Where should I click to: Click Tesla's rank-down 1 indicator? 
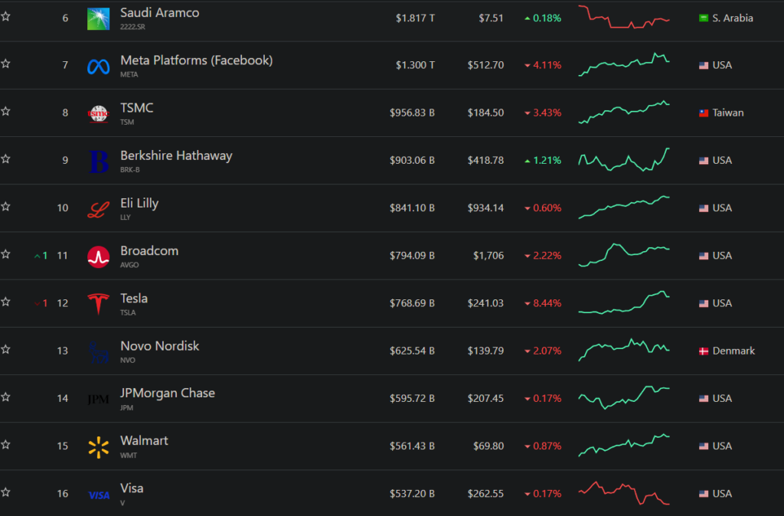click(x=41, y=303)
